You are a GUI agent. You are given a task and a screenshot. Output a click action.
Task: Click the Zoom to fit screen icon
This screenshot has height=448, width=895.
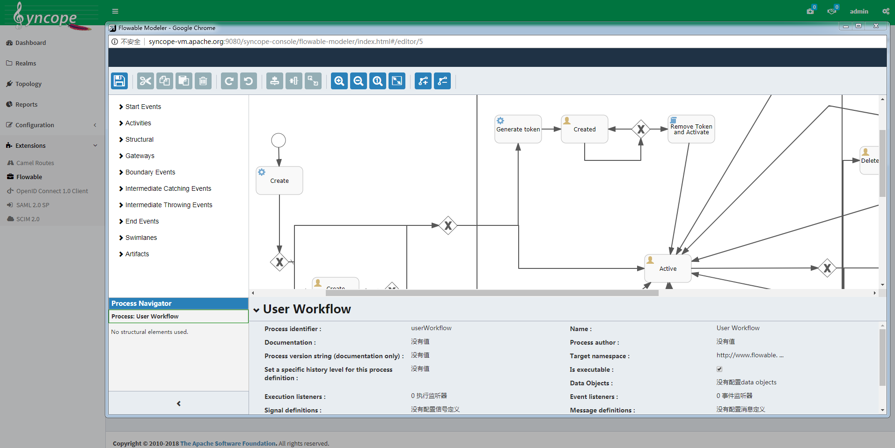[x=397, y=81]
